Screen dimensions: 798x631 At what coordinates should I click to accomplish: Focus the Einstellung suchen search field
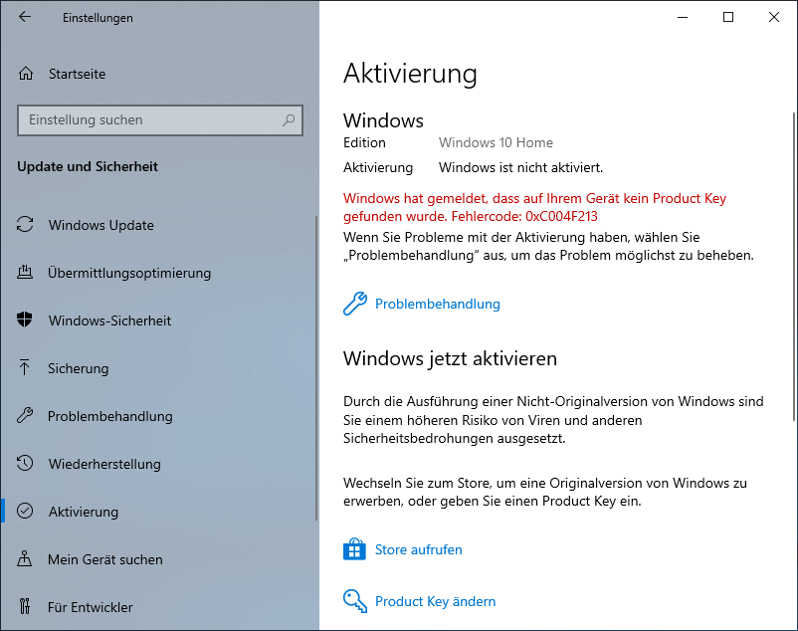point(160,120)
